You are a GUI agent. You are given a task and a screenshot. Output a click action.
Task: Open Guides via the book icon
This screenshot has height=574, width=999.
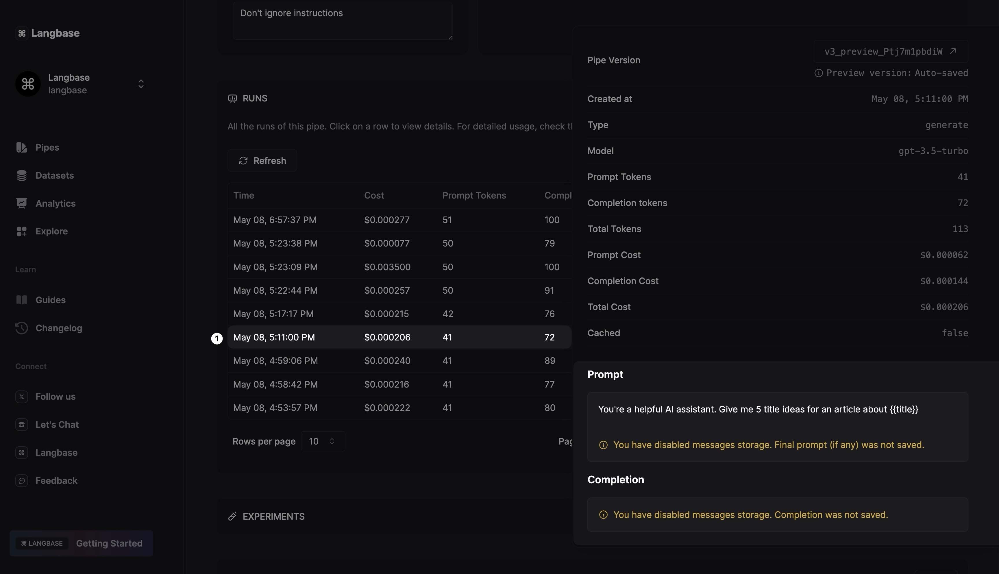[22, 300]
